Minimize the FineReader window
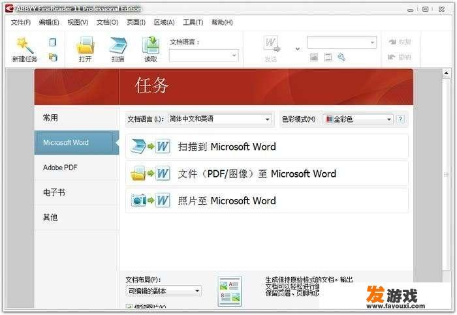Viewport: 457px width, 315px height. tap(411, 10)
